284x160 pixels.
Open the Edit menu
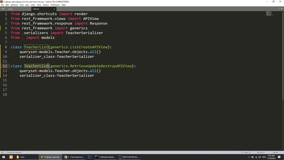coord(7,5)
